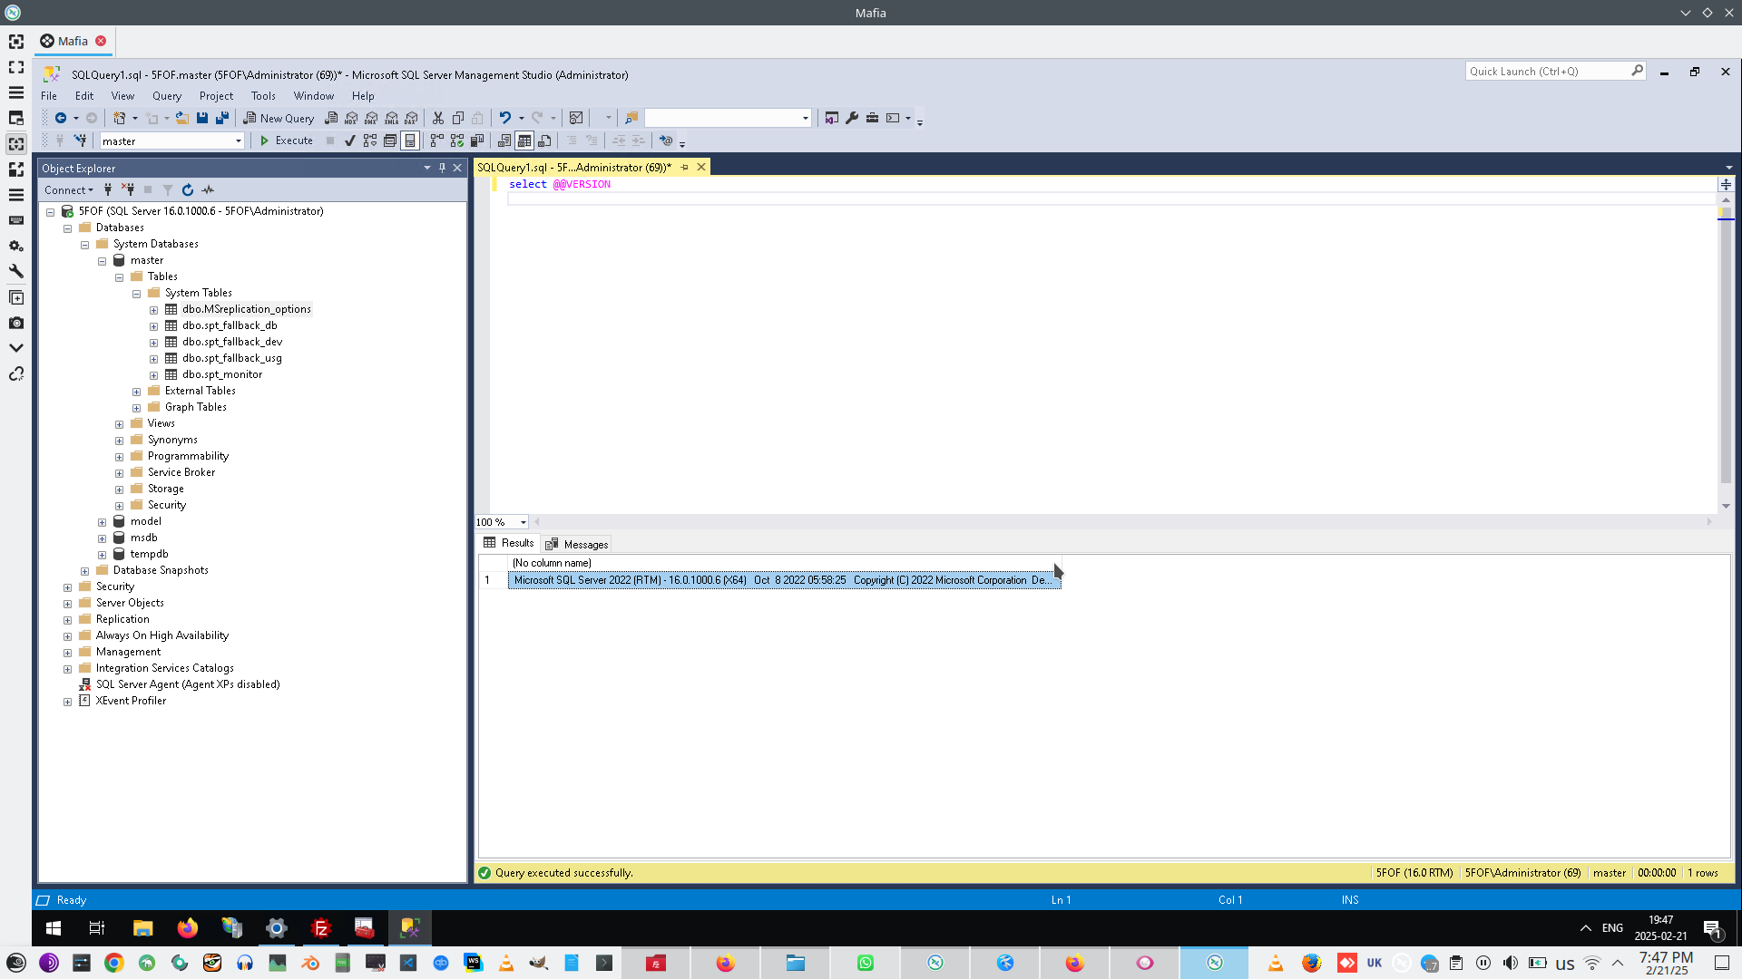
Task: Expand the model database node
Action: click(x=102, y=522)
